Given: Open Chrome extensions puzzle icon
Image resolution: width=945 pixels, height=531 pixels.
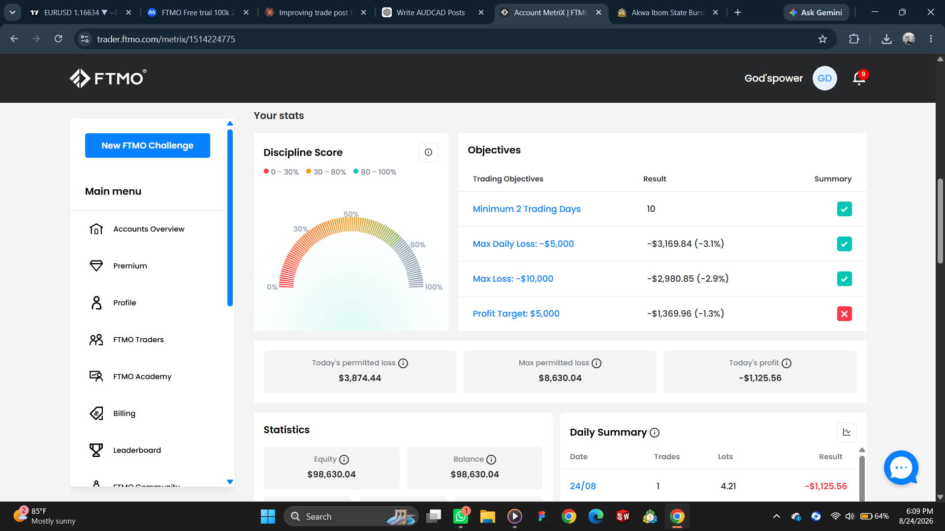Looking at the screenshot, I should tap(854, 39).
